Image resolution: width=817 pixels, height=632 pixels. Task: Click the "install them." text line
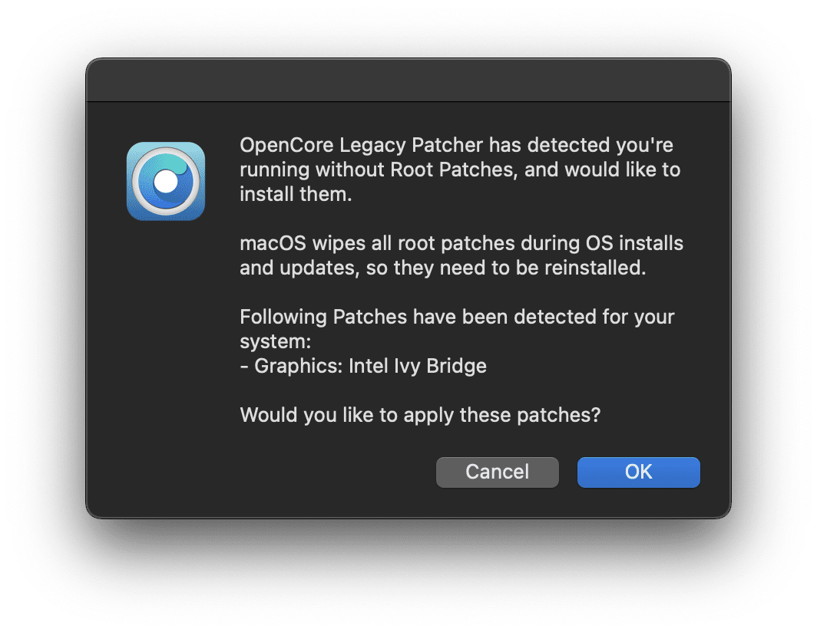click(x=296, y=194)
